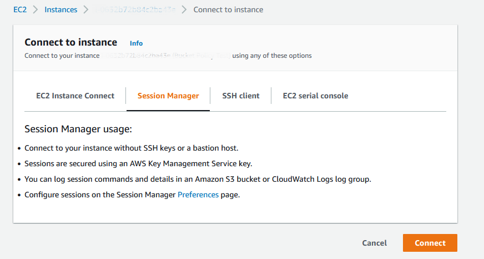The width and height of the screenshot is (484, 259).
Task: Click the 'Session Manager usage:' heading
Action: (78, 129)
